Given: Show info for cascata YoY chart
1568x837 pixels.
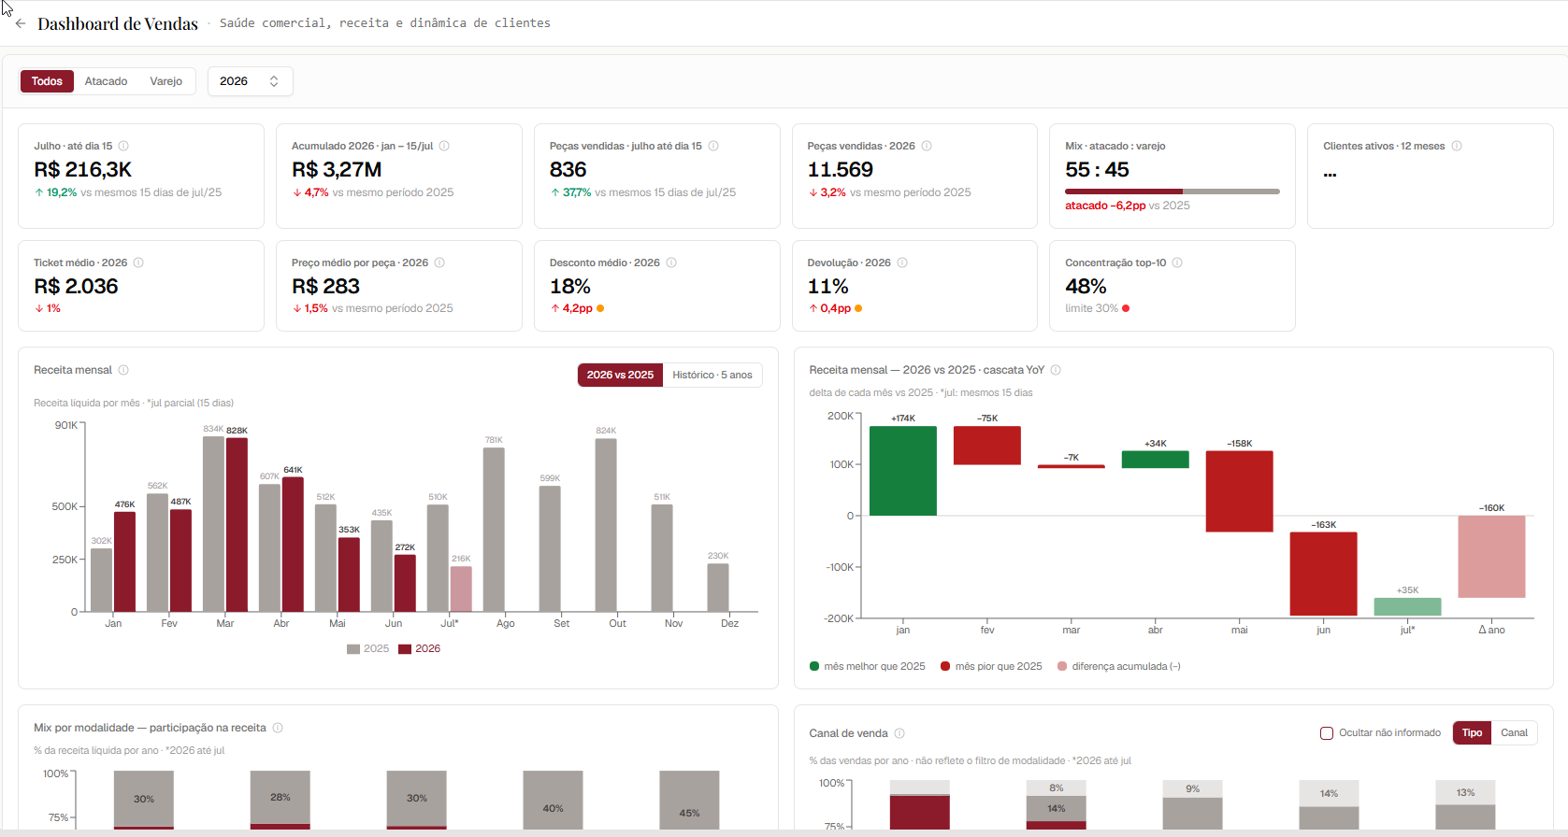Looking at the screenshot, I should pyautogui.click(x=1056, y=370).
